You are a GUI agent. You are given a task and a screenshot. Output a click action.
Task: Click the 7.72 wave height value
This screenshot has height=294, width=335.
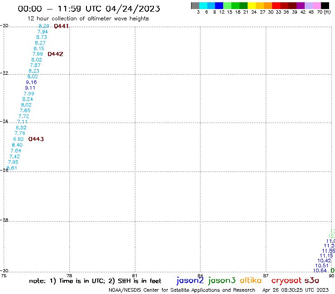(24, 116)
